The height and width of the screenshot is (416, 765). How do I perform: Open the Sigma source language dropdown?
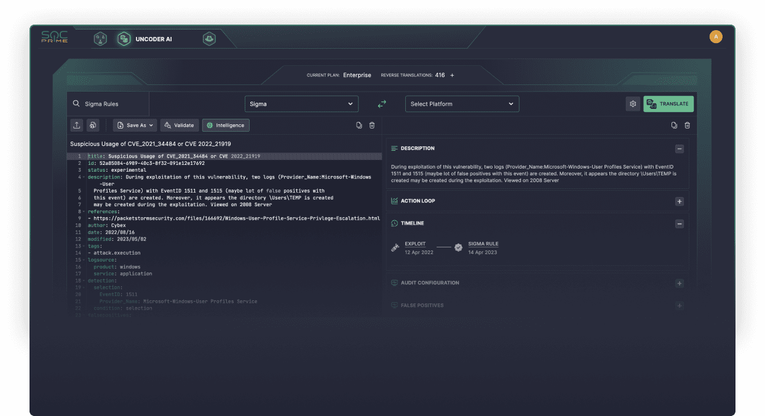click(301, 104)
